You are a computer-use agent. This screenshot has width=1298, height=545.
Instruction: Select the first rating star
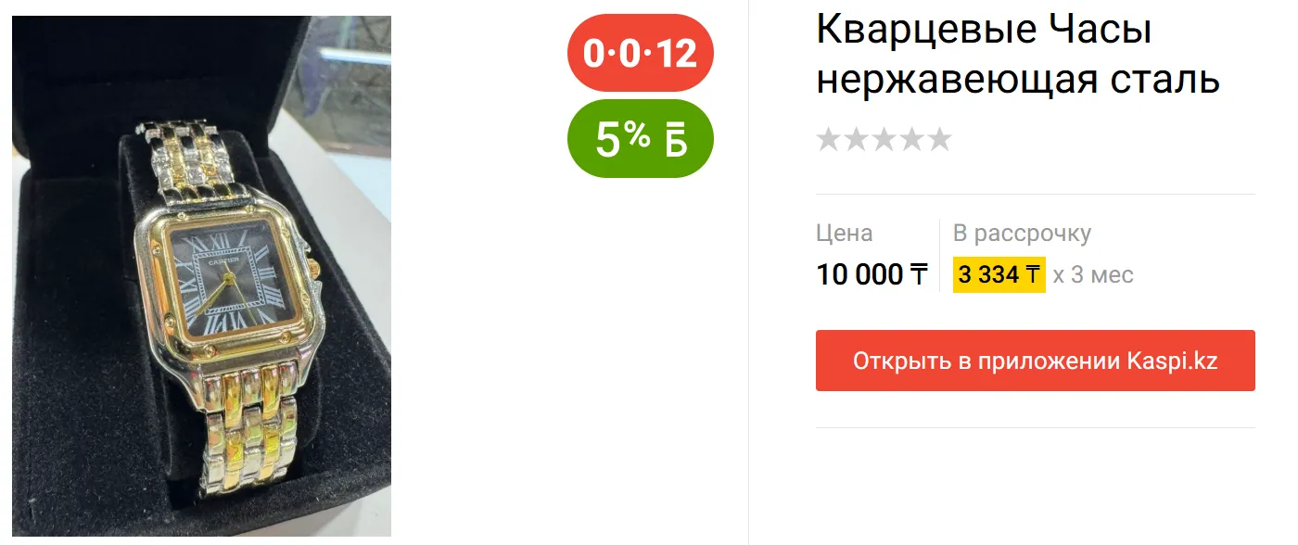(829, 139)
